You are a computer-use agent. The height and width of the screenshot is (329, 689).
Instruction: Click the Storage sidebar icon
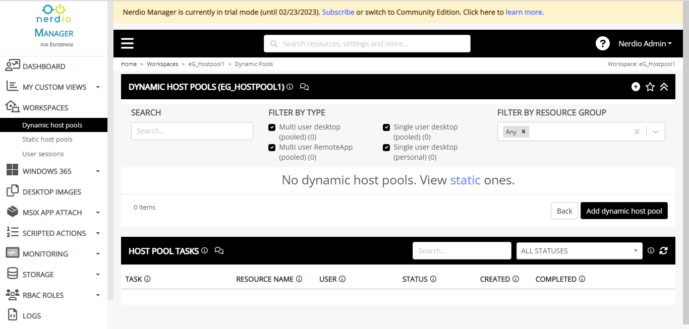click(x=13, y=274)
